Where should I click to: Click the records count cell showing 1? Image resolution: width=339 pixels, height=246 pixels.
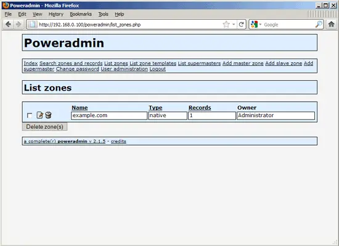(x=212, y=115)
